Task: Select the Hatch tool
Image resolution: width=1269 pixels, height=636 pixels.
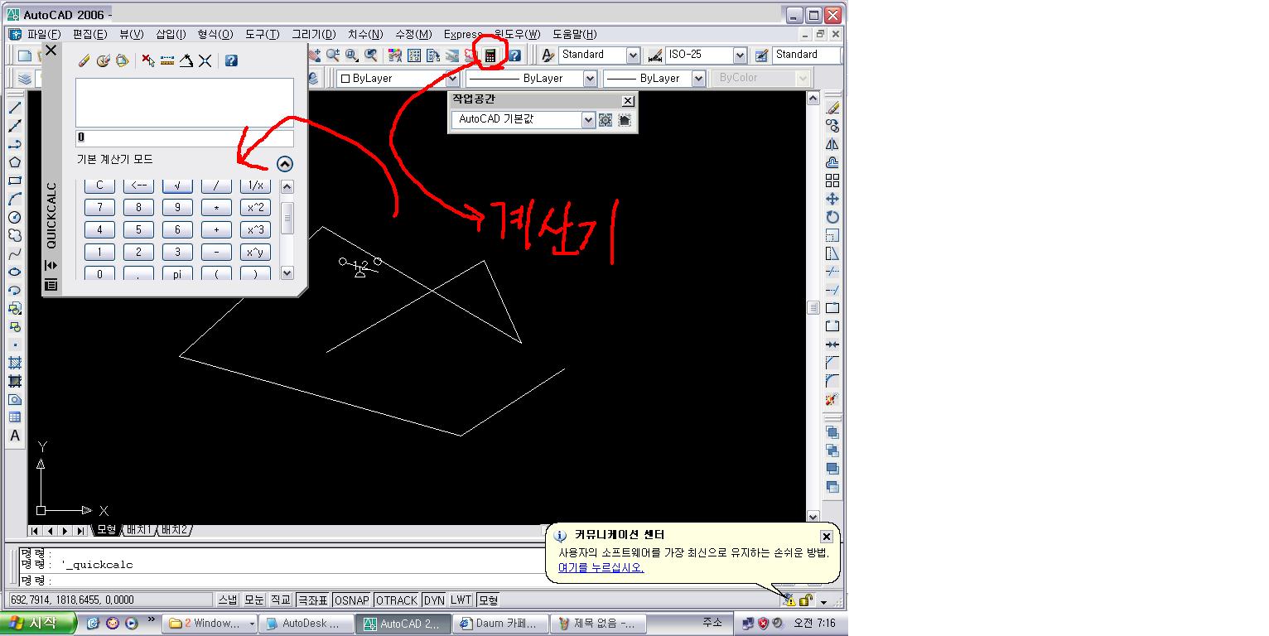Action: pyautogui.click(x=15, y=363)
